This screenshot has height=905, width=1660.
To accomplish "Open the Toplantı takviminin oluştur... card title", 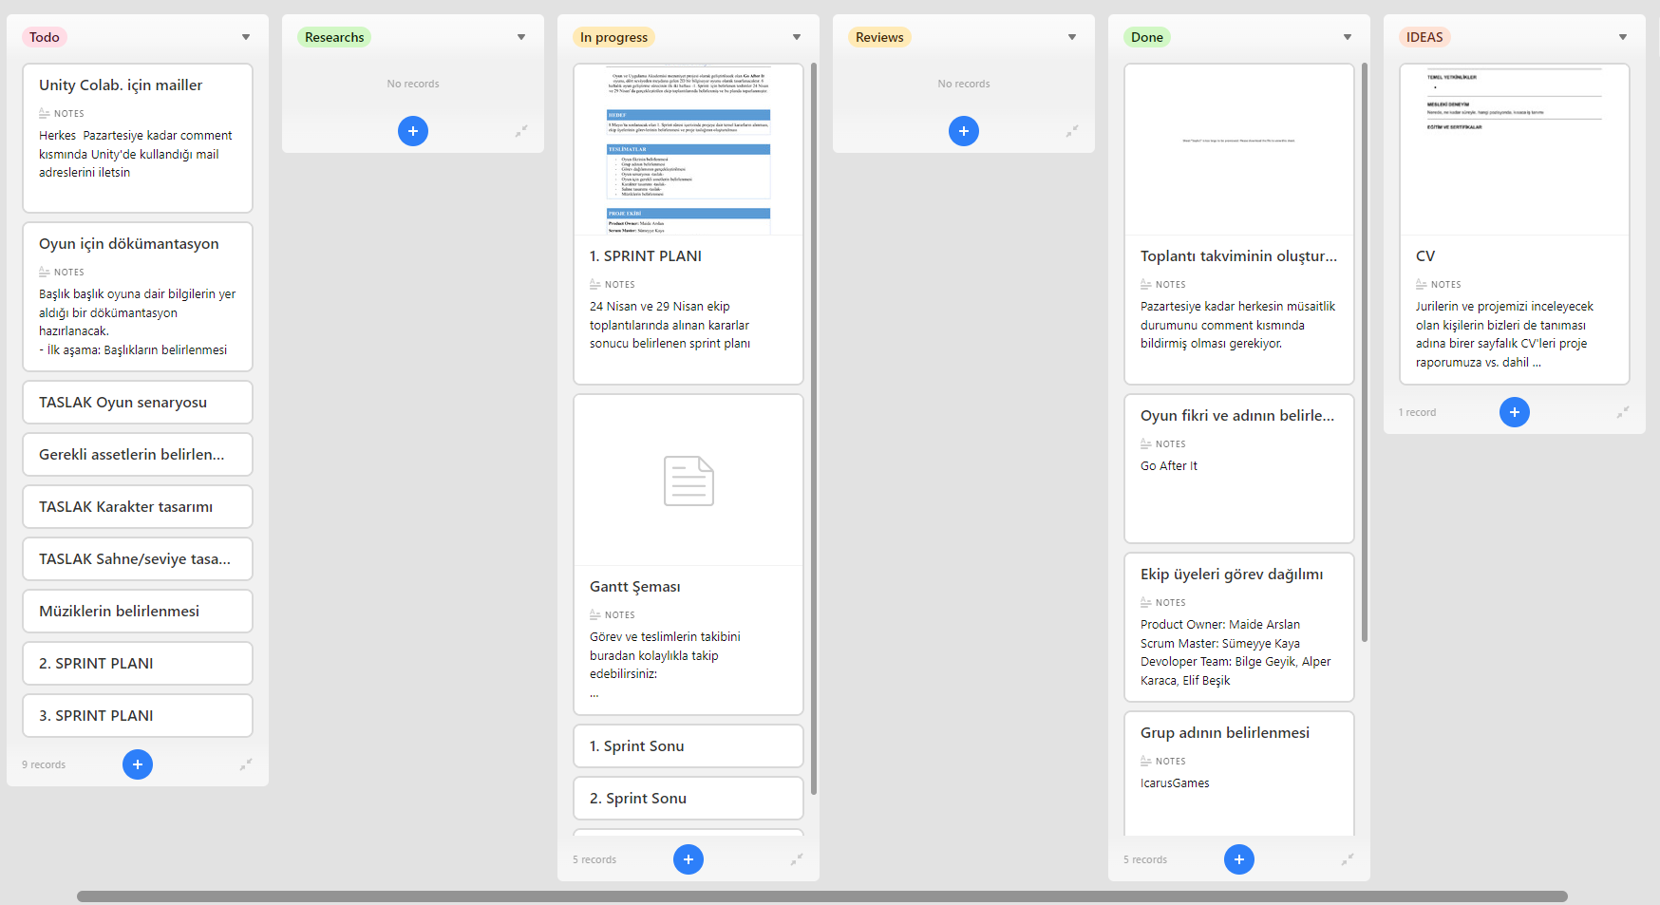I will [x=1238, y=256].
